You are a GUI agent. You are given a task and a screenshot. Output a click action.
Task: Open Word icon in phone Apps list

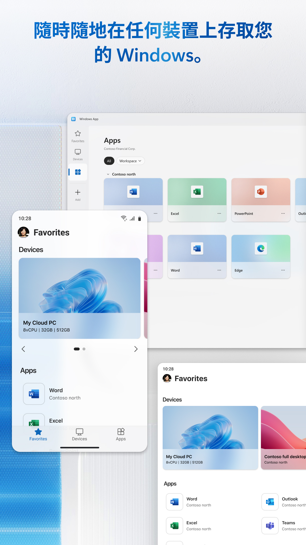pyautogui.click(x=34, y=394)
